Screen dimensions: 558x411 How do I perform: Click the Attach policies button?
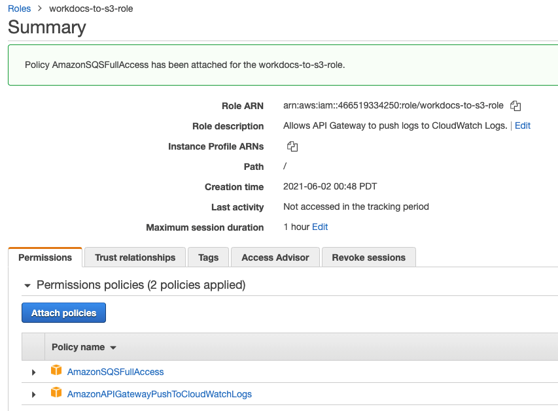tap(63, 312)
